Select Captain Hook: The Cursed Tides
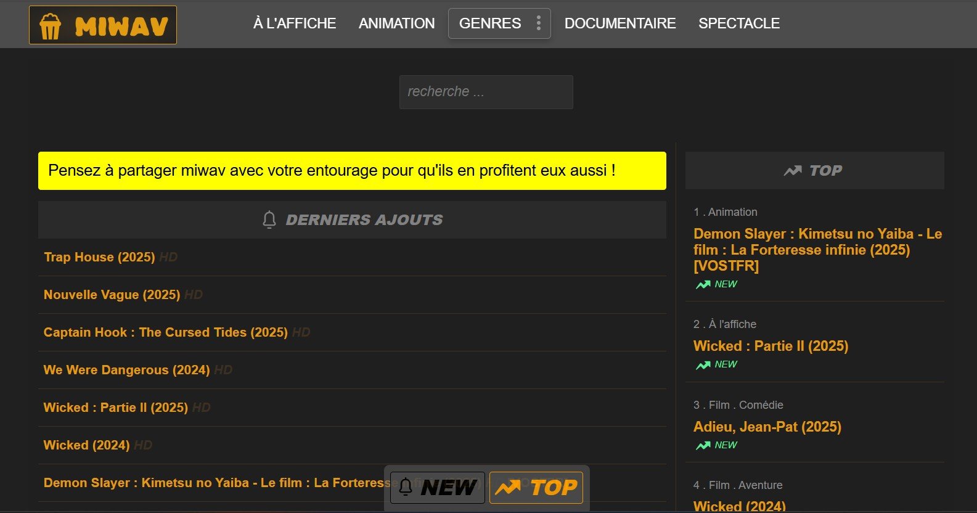Image resolution: width=977 pixels, height=513 pixels. [x=165, y=332]
